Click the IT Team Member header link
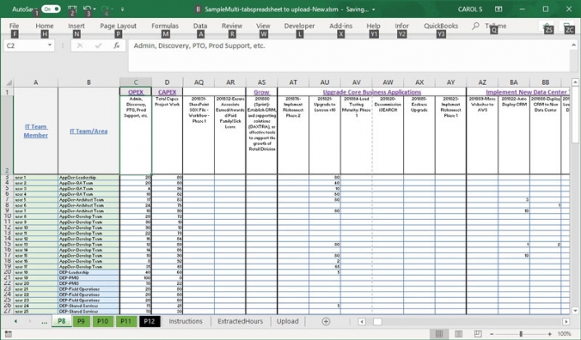Image resolution: width=581 pixels, height=340 pixels. click(x=35, y=131)
